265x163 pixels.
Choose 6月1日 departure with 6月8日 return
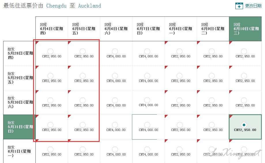click(x=179, y=149)
